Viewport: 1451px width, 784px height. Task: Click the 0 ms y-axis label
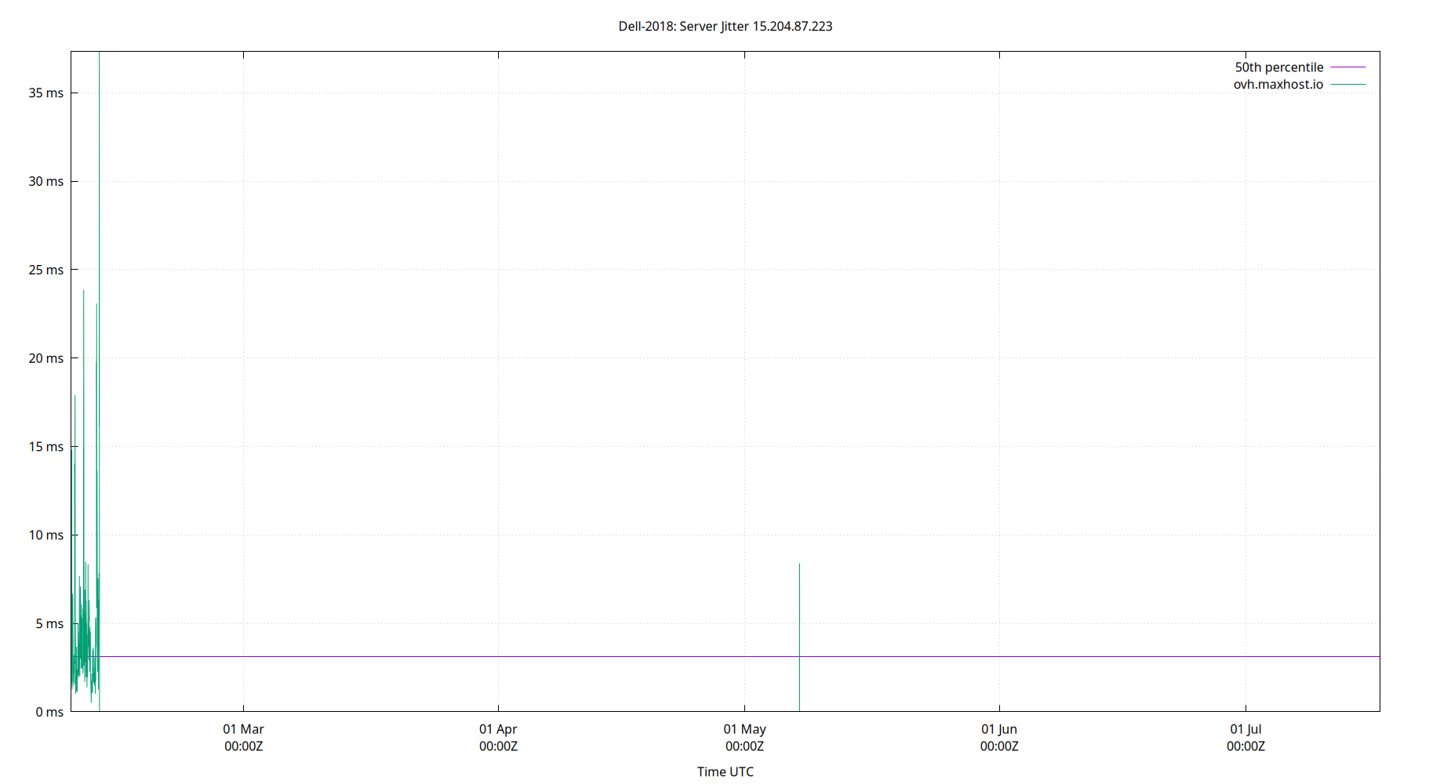point(50,712)
